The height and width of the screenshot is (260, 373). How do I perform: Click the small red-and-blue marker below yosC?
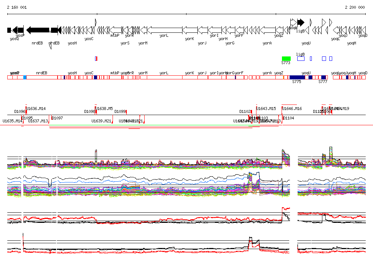pyautogui.click(x=96, y=59)
